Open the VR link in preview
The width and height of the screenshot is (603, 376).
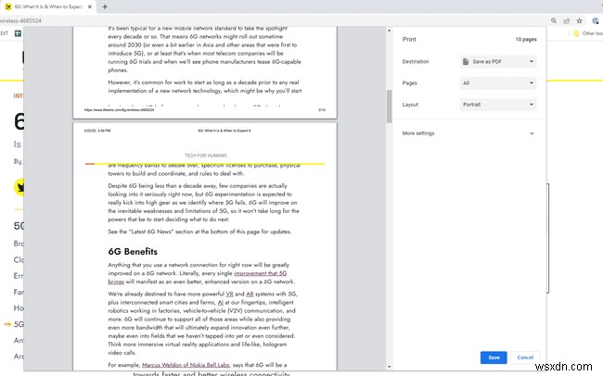click(x=229, y=294)
